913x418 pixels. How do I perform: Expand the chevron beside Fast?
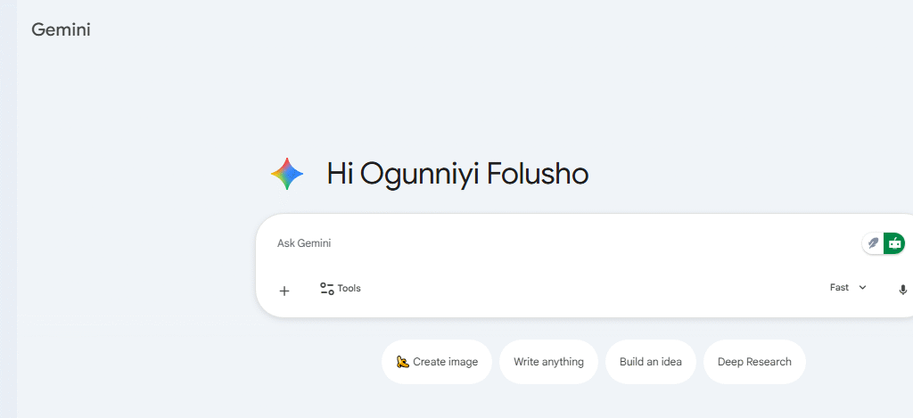tap(862, 288)
